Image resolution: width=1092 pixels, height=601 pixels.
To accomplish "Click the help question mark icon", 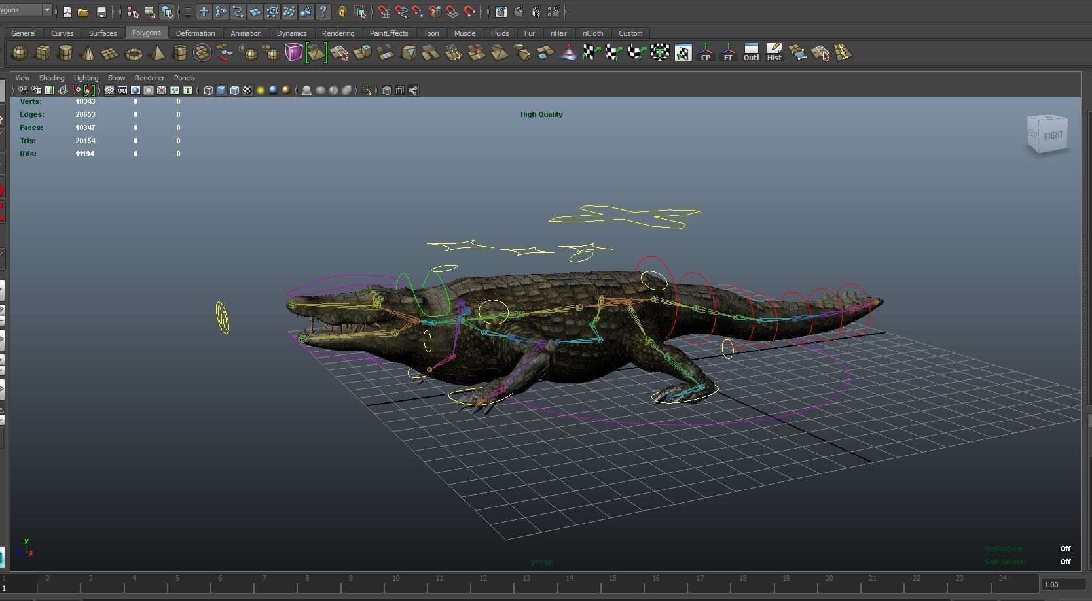I will pos(323,11).
